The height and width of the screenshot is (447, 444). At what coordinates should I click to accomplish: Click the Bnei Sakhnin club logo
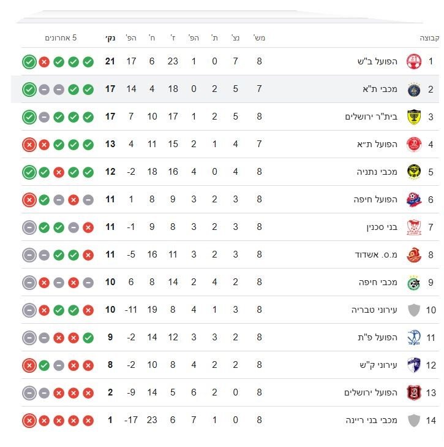tap(415, 227)
